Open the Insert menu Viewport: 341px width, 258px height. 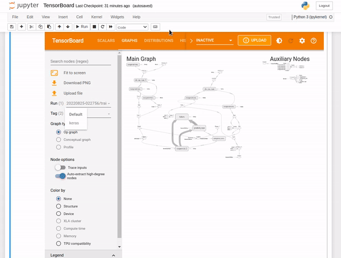[x=63, y=17]
